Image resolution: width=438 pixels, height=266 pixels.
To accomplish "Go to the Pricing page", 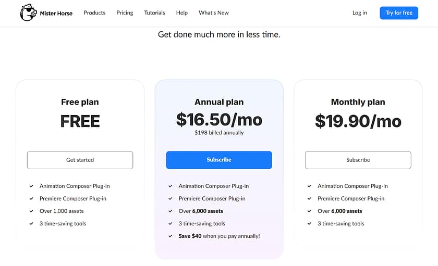I will (125, 13).
